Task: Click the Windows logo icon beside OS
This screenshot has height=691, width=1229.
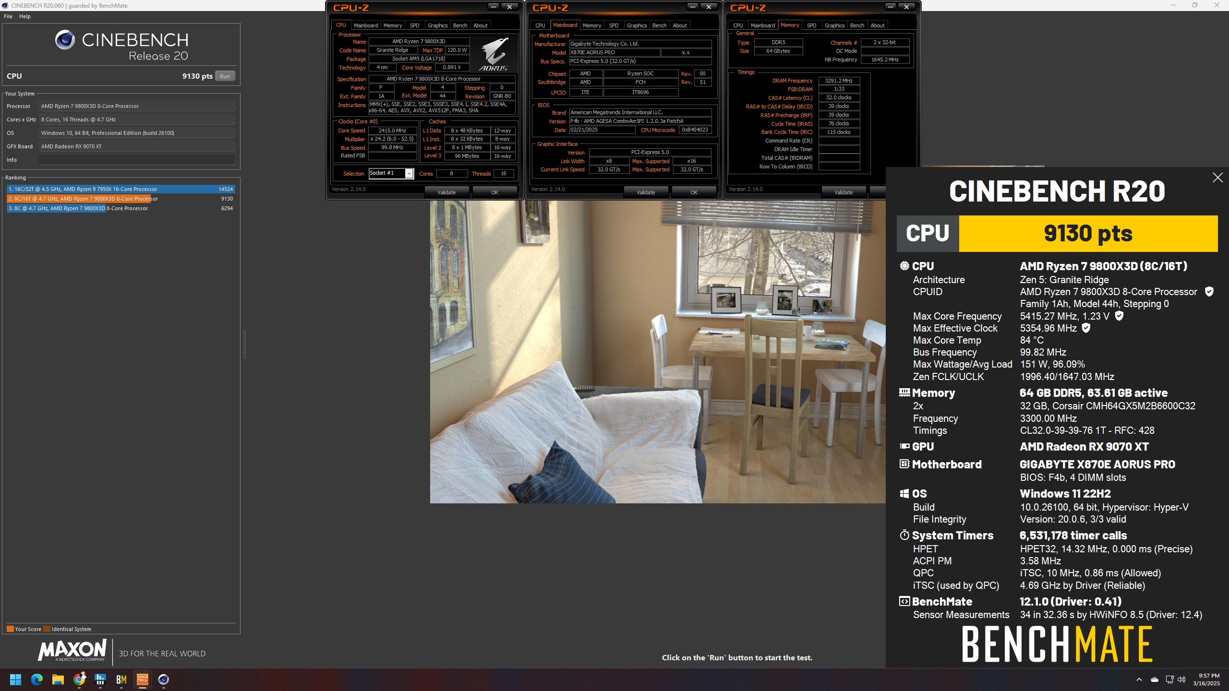Action: pyautogui.click(x=904, y=493)
